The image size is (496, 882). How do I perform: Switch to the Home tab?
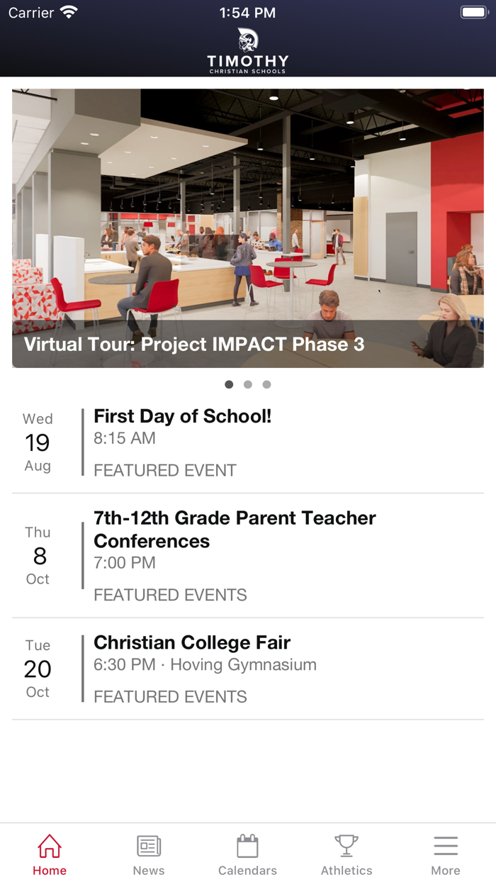pos(49,853)
